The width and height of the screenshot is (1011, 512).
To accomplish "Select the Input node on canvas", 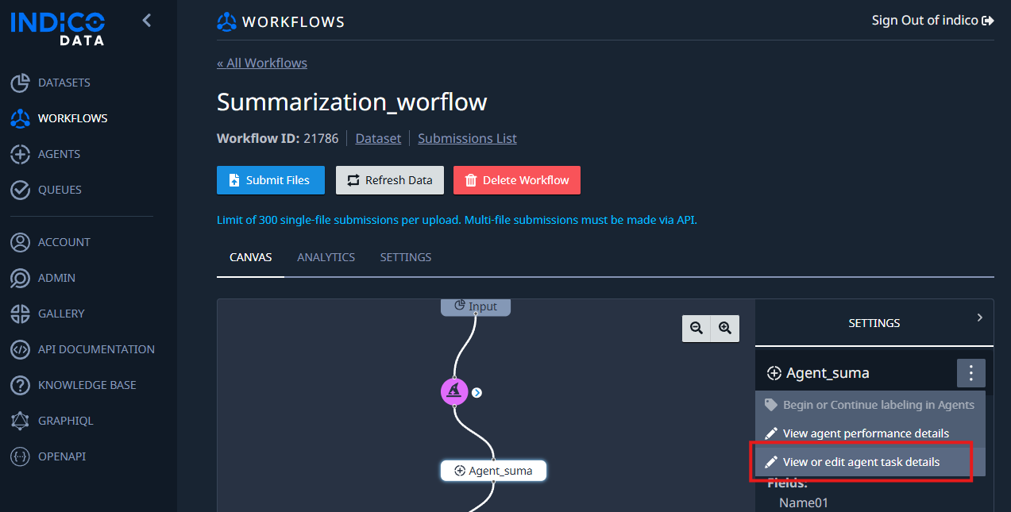I will pyautogui.click(x=476, y=306).
